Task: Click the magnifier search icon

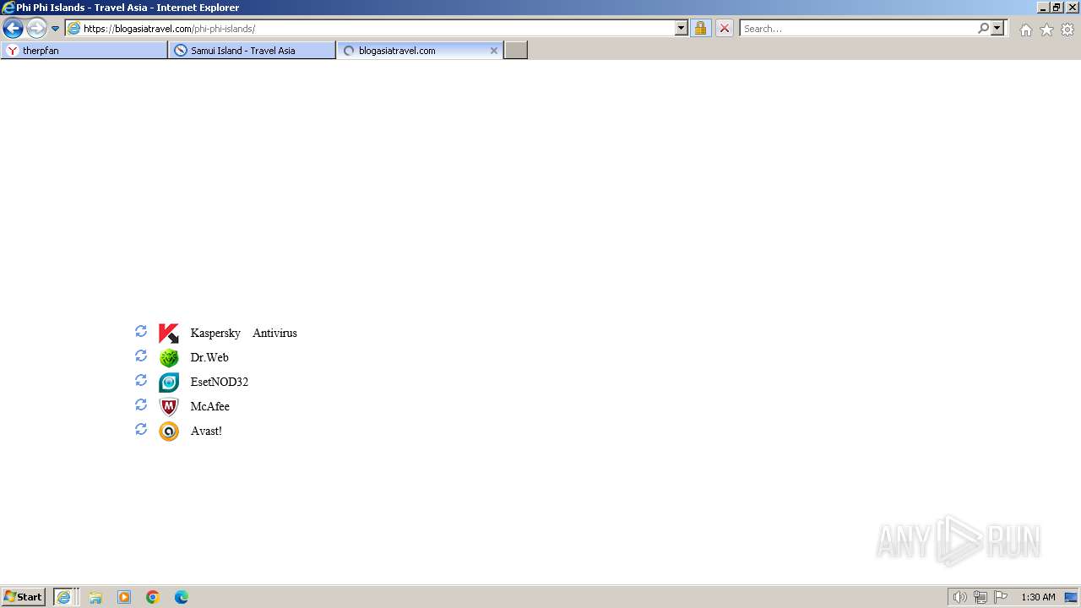Action: click(x=983, y=28)
